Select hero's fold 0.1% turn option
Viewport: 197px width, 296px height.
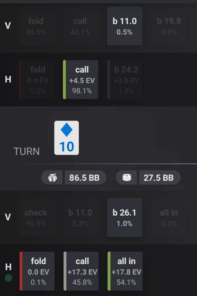coord(37,271)
